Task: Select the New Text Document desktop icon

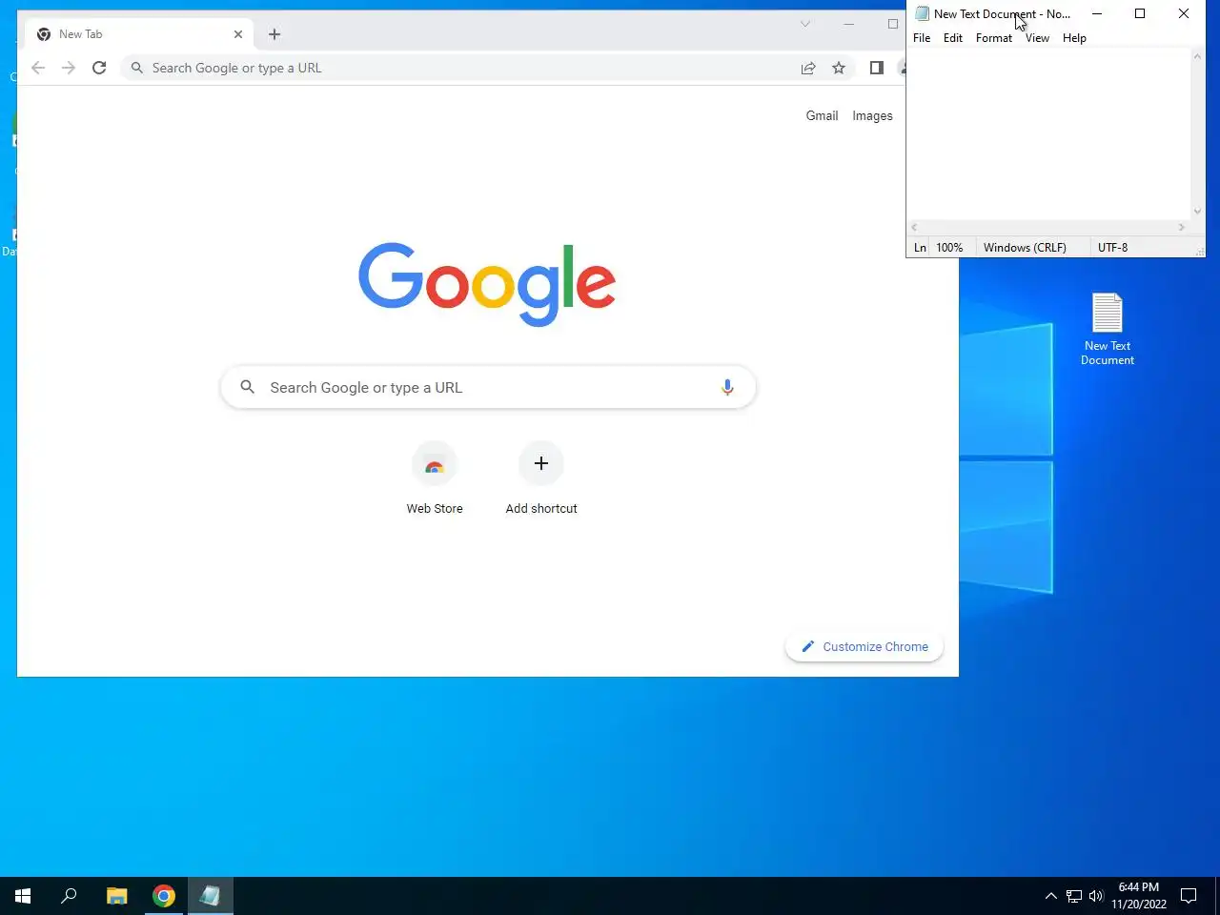Action: 1108,329
